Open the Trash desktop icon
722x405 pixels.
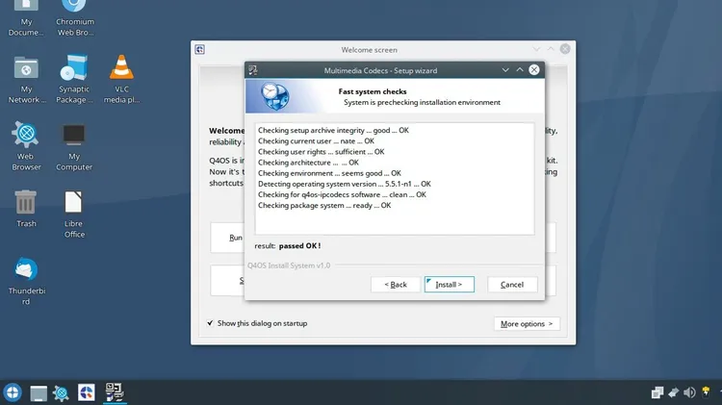[x=26, y=209]
